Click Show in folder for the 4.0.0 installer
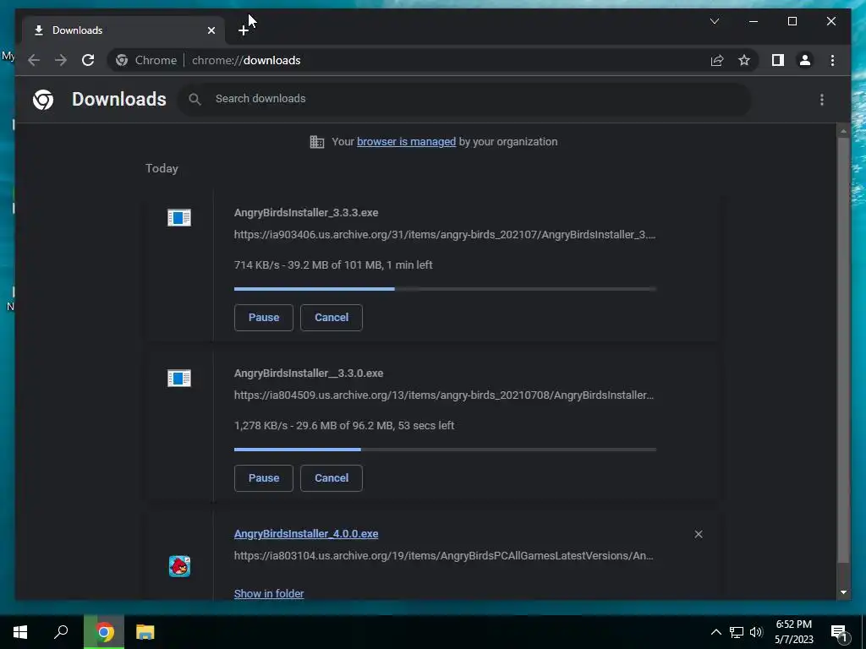 point(269,594)
